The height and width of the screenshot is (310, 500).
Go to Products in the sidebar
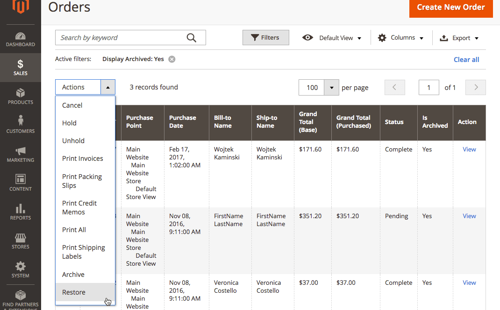pyautogui.click(x=20, y=96)
